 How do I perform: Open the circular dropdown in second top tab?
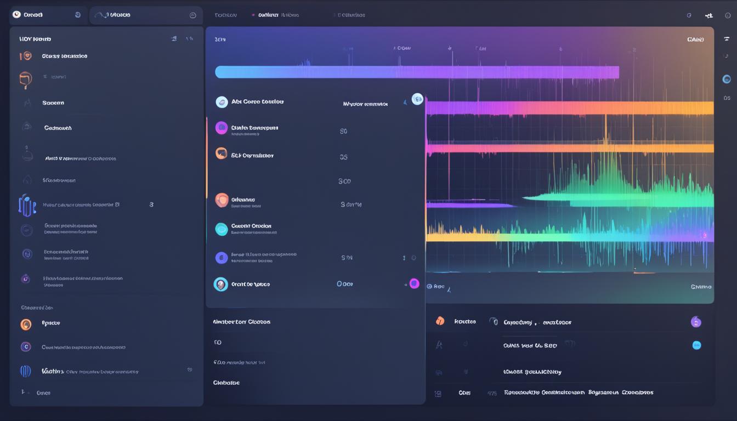[x=192, y=15]
